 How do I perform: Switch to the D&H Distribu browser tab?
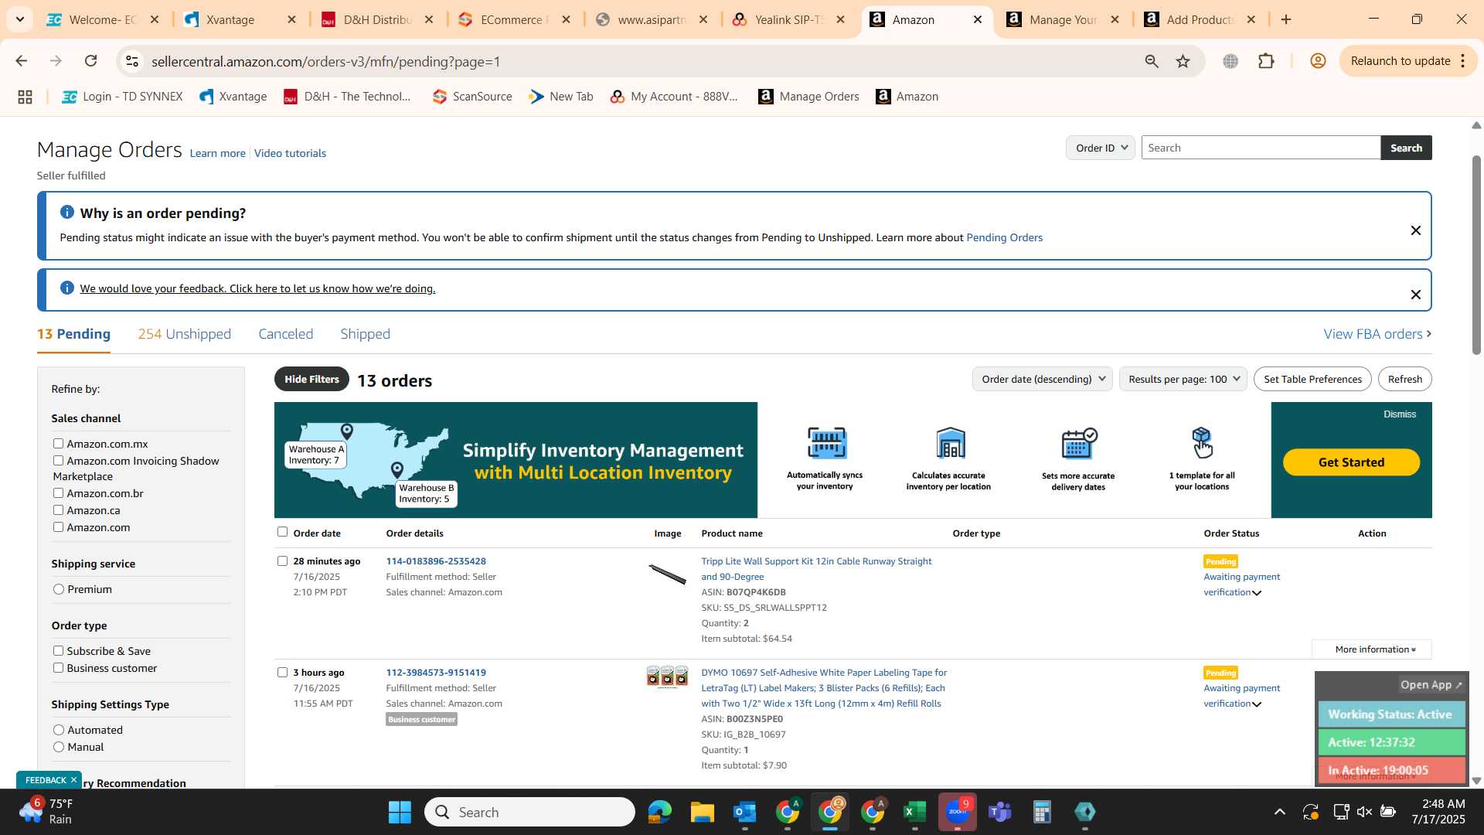click(x=377, y=19)
